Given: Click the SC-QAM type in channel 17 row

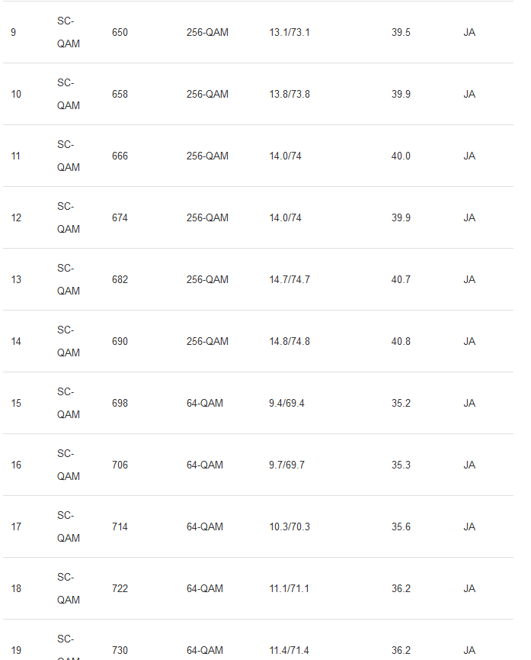Looking at the screenshot, I should 68,526.
